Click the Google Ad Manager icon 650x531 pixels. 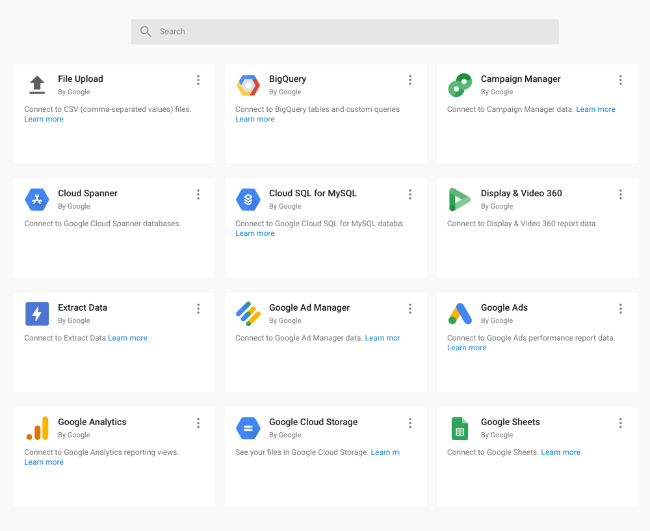click(x=248, y=313)
